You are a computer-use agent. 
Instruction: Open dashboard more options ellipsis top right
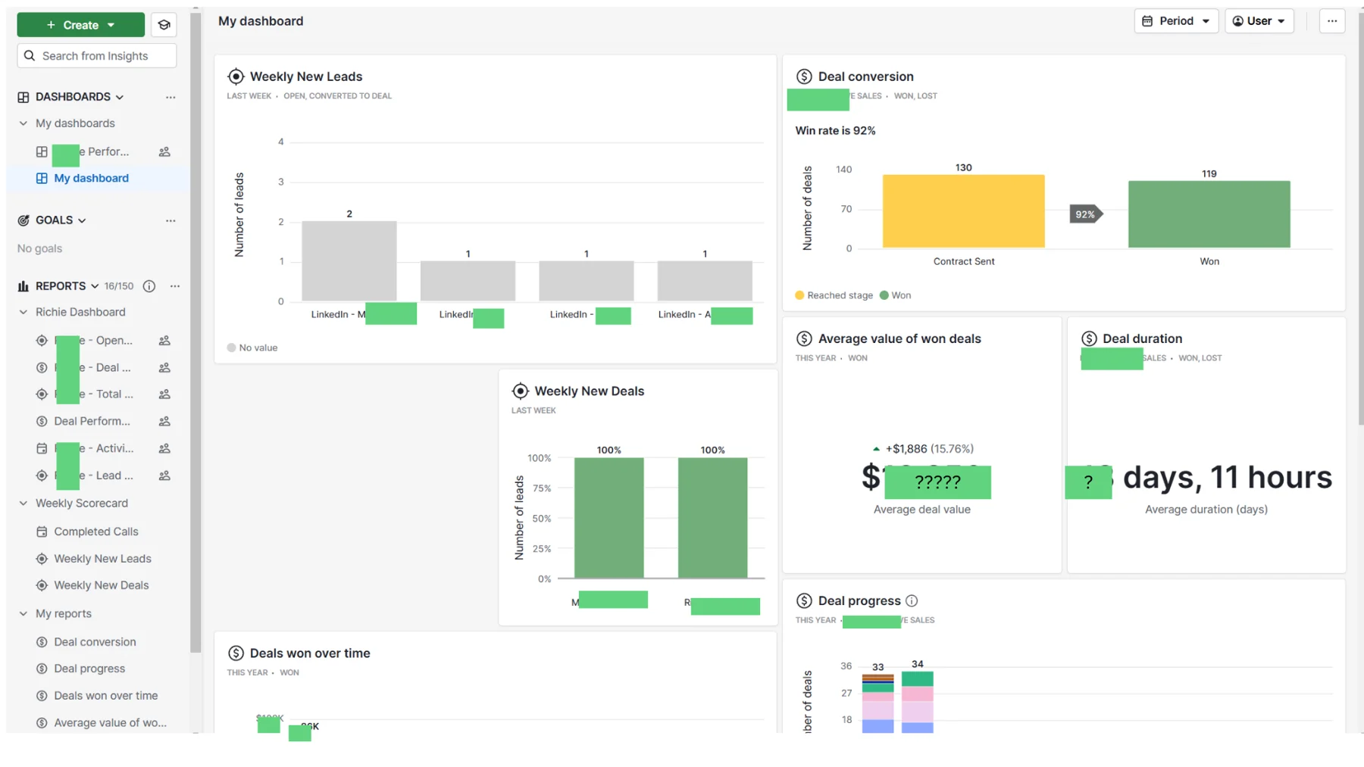point(1332,21)
